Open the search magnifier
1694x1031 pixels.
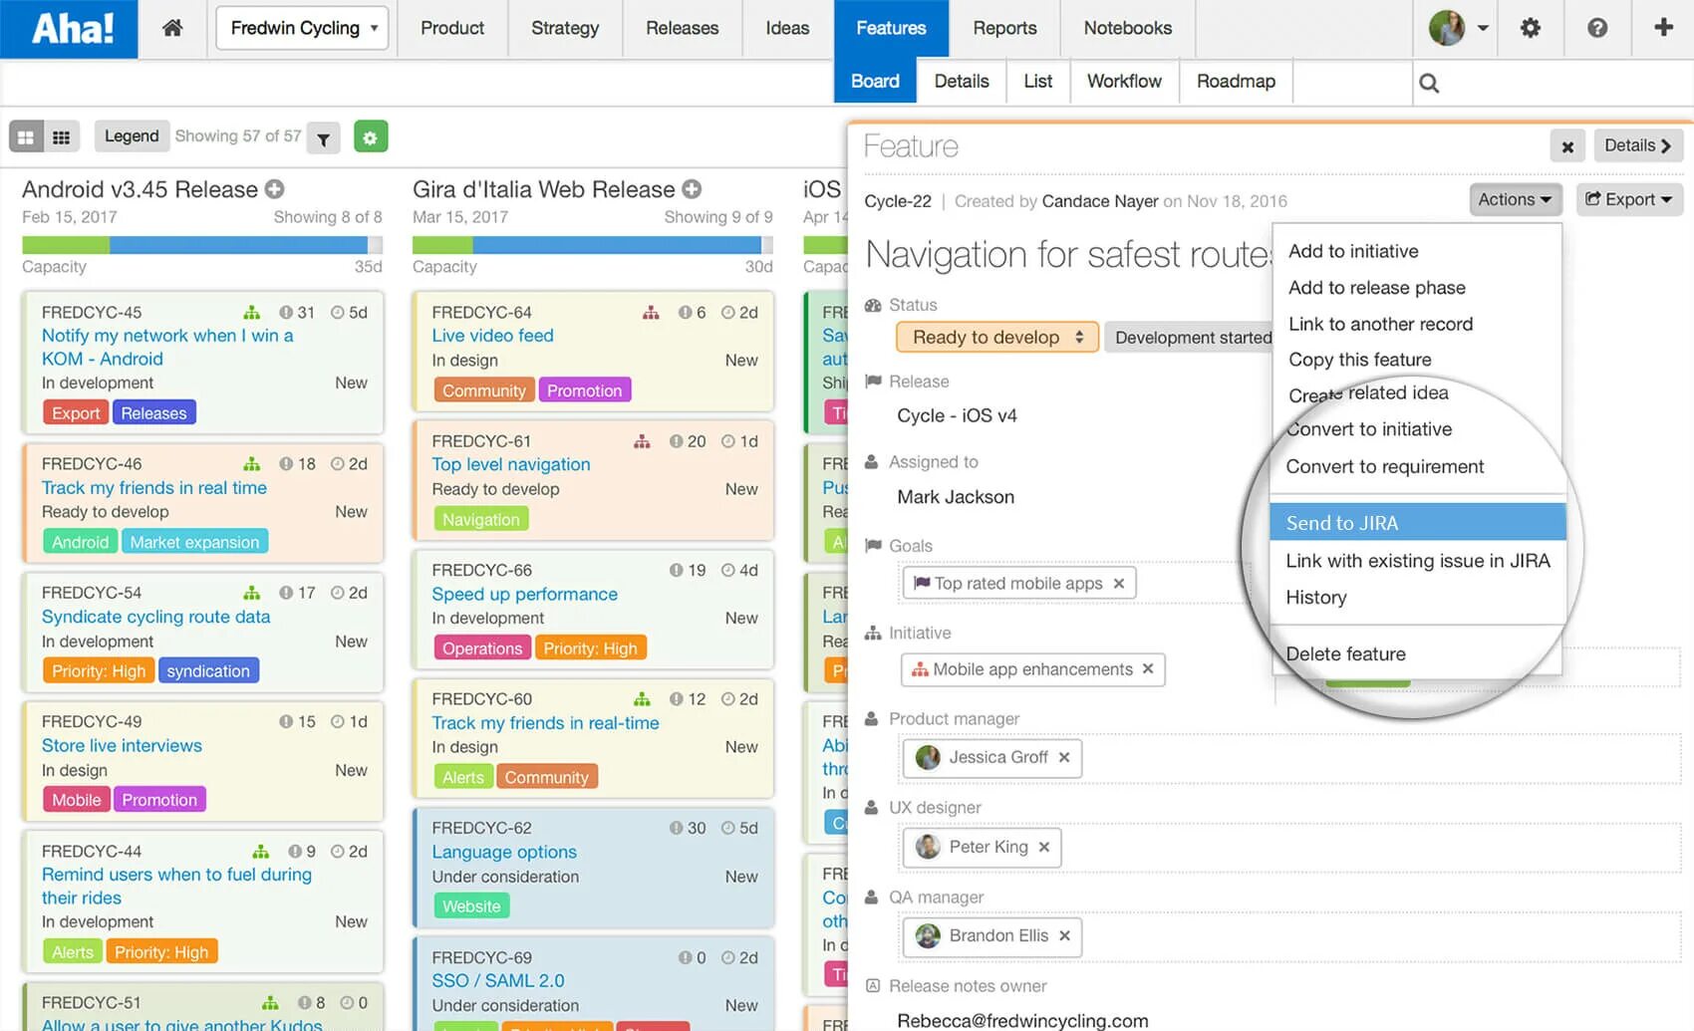point(1428,83)
